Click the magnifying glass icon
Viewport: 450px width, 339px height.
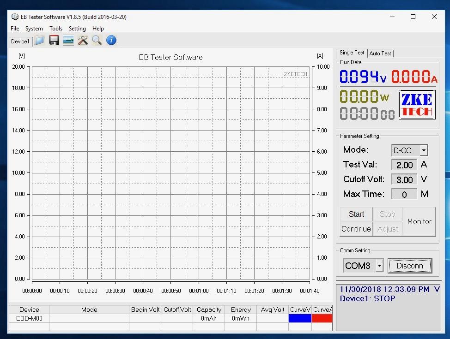tap(97, 41)
